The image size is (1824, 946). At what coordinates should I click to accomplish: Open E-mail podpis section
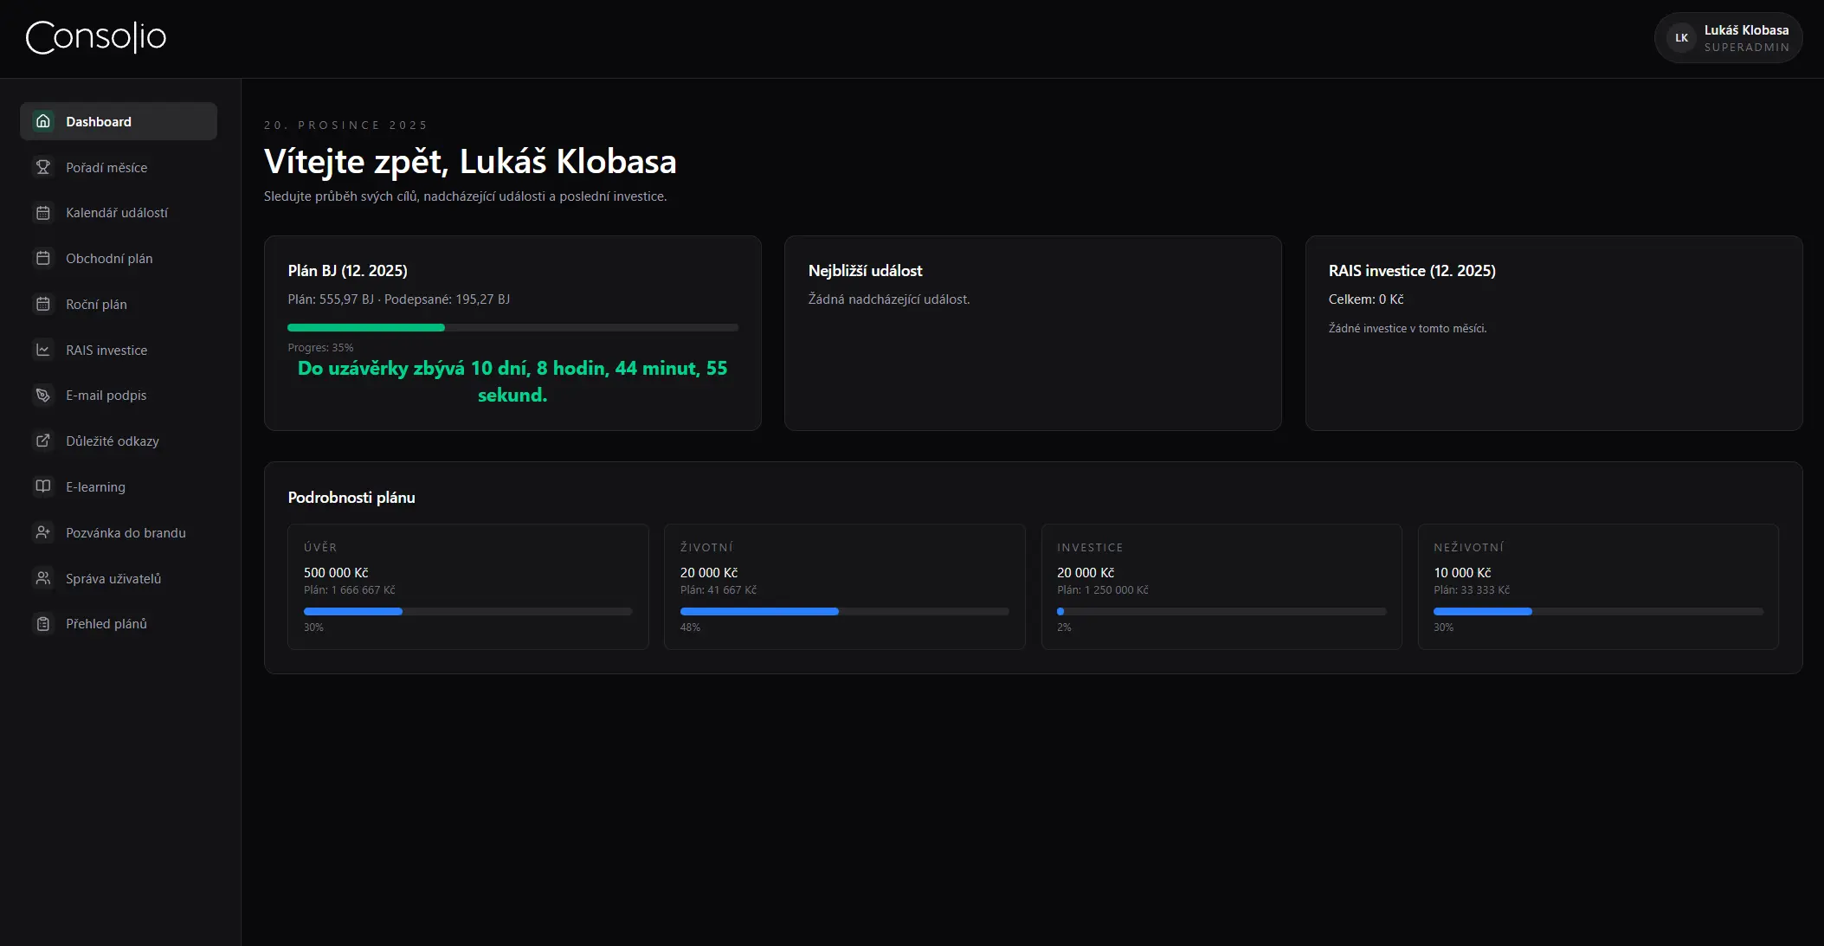pos(119,396)
